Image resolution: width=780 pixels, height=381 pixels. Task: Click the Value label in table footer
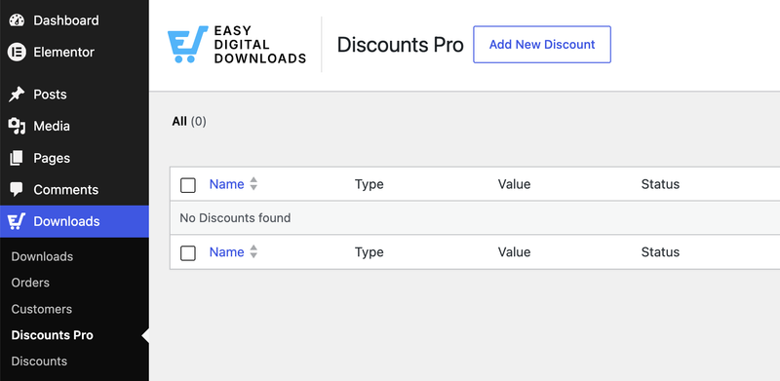514,252
